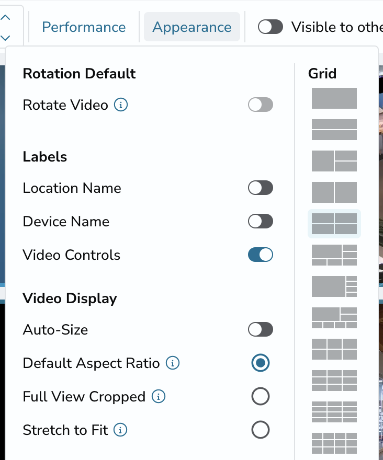Open the Appearance tab
This screenshot has width=383, height=460.
pyautogui.click(x=192, y=27)
